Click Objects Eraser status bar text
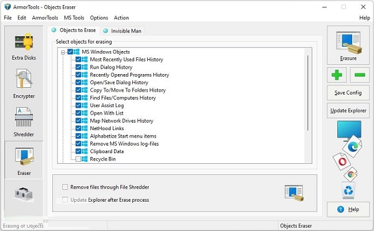 295,226
